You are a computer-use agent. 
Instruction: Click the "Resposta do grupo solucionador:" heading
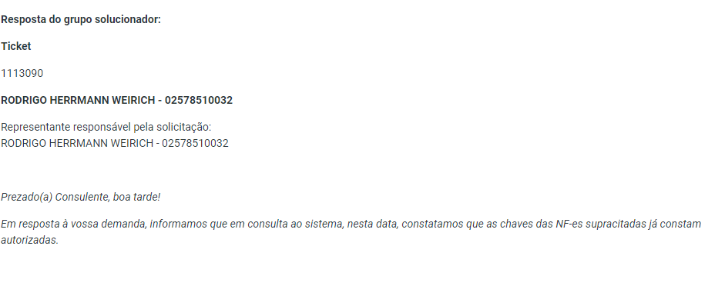coord(81,20)
